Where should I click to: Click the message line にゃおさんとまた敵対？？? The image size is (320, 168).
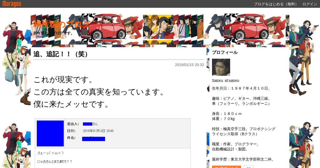pos(55,162)
